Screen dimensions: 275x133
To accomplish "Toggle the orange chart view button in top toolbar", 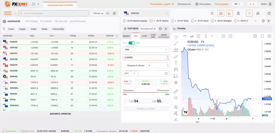I will (230, 13).
